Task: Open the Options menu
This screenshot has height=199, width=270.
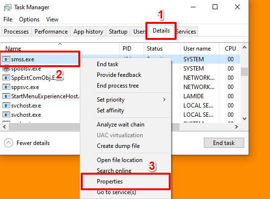Action: (x=29, y=19)
